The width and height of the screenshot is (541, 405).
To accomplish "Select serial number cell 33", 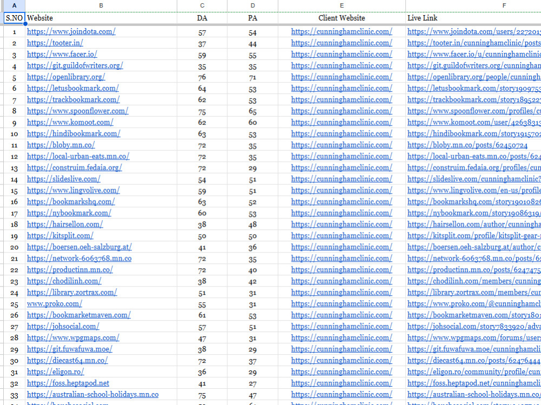I will click(14, 395).
